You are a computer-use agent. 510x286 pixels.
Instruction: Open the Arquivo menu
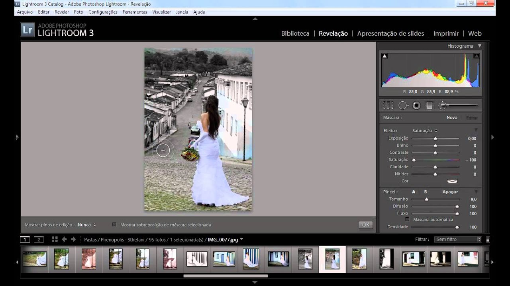pyautogui.click(x=25, y=12)
